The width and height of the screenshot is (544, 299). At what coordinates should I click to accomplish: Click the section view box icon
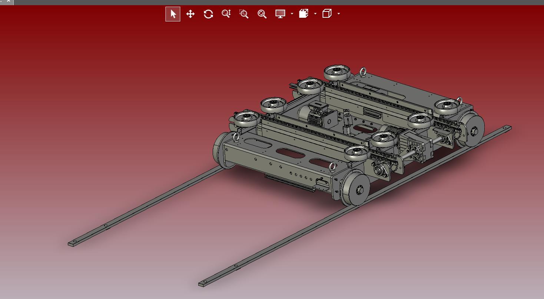pos(303,14)
